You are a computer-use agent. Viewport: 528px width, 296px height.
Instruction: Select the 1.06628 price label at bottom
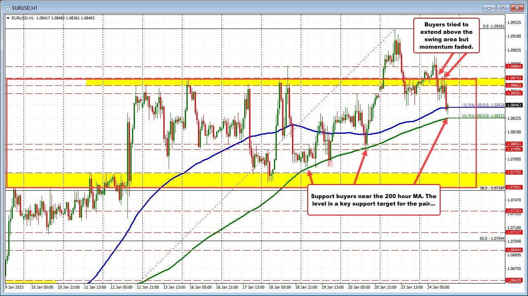[514, 280]
